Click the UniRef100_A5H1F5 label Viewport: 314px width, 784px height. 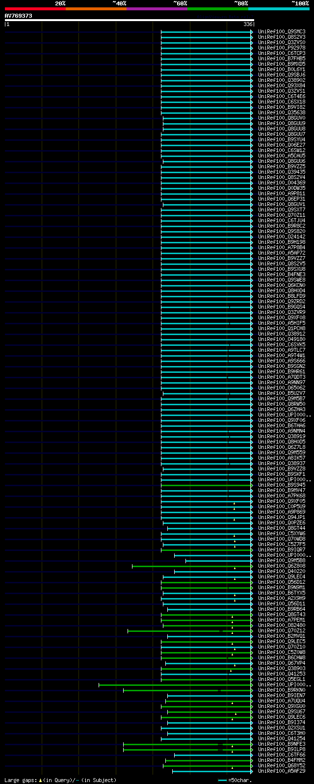tap(282, 323)
